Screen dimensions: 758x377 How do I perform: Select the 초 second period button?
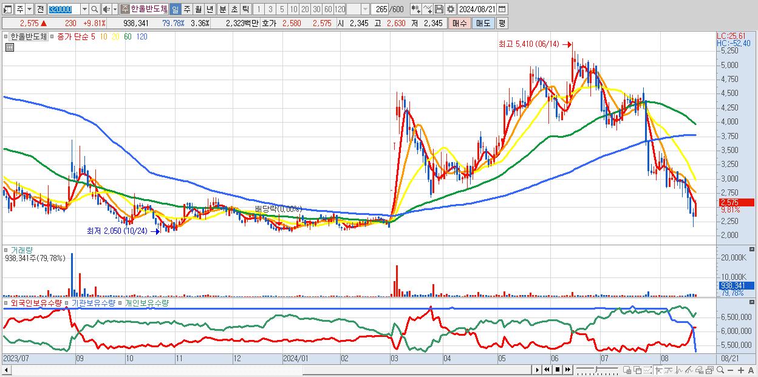[234, 9]
